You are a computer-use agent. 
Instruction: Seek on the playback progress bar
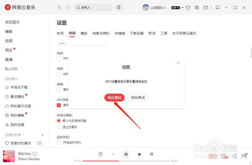pyautogui.click(x=126, y=161)
